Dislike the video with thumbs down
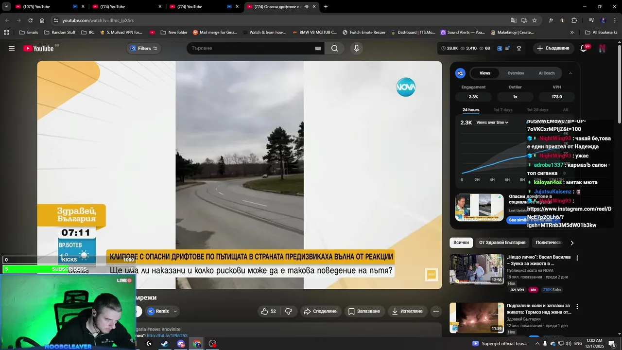Image resolution: width=622 pixels, height=350 pixels. point(288,311)
